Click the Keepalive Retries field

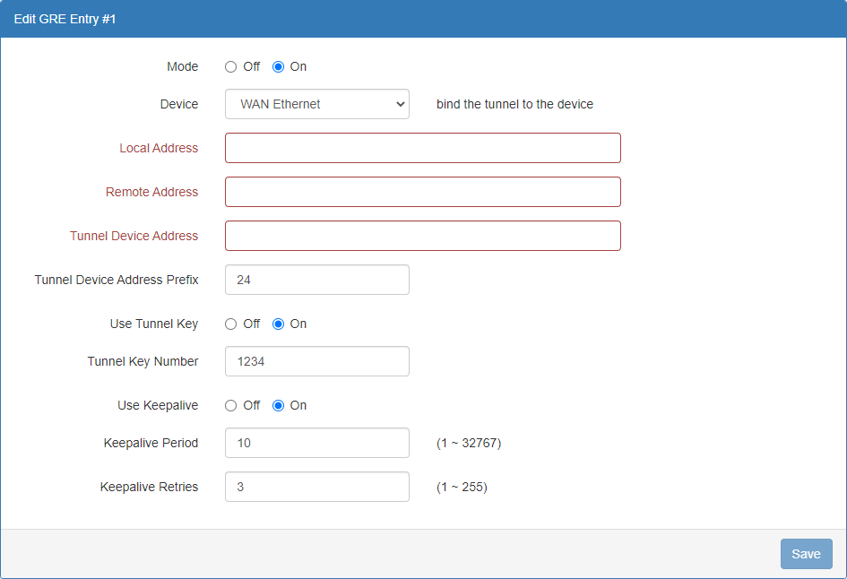coord(317,487)
